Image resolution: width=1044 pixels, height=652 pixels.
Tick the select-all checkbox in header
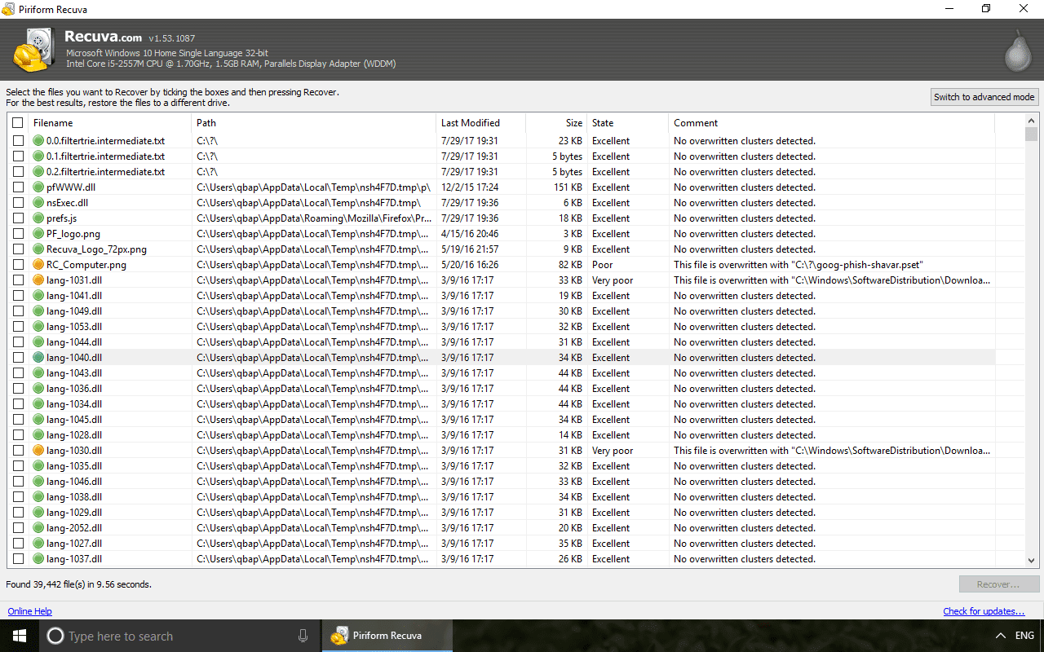18,123
